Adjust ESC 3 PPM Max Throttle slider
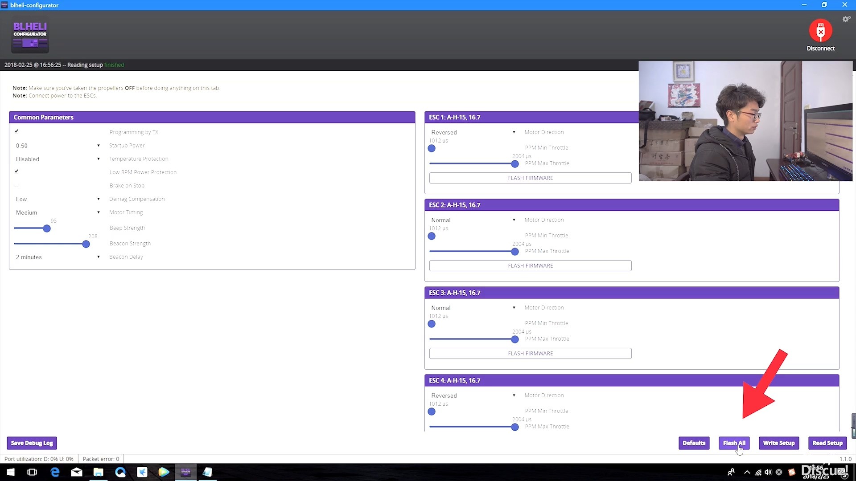Viewport: 856px width, 481px height. [x=515, y=339]
